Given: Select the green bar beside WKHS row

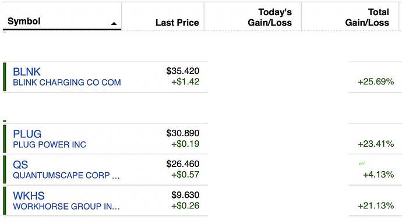Looking at the screenshot, I should 4,201.
